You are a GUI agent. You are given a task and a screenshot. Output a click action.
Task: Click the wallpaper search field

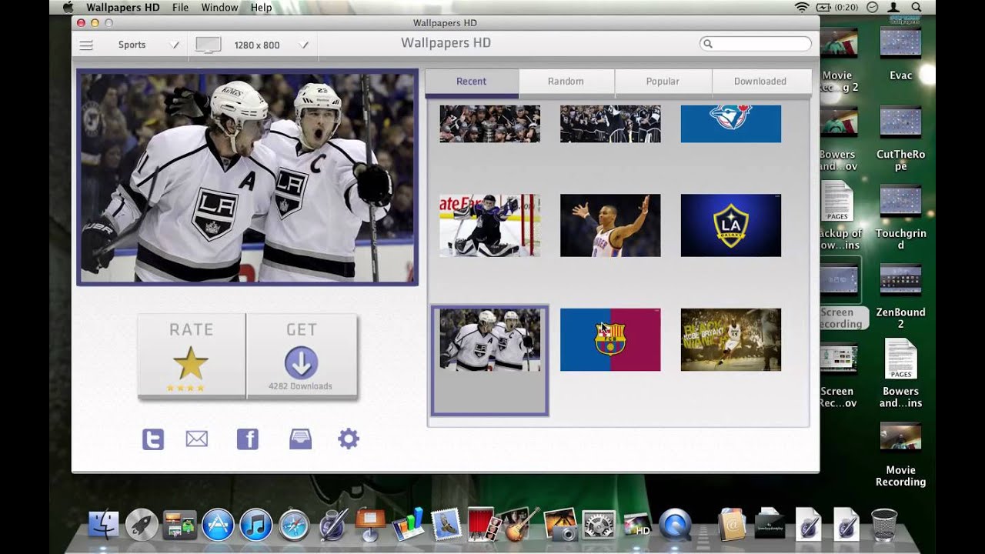(x=758, y=44)
